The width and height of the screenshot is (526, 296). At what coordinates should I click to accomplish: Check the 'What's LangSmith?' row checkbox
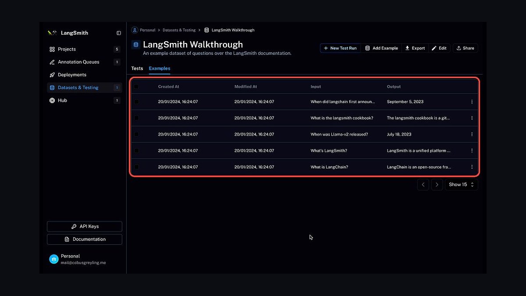click(136, 150)
